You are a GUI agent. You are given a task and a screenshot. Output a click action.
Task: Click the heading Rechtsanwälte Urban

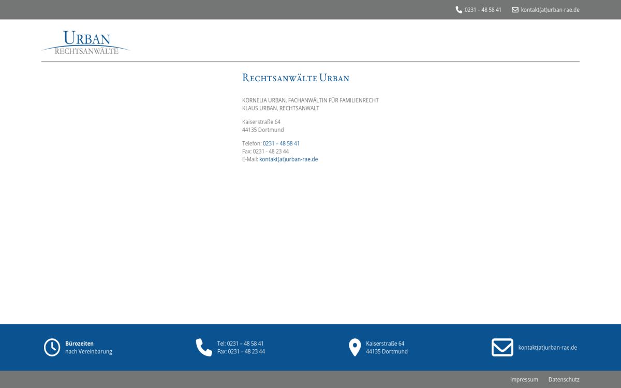[x=295, y=78]
